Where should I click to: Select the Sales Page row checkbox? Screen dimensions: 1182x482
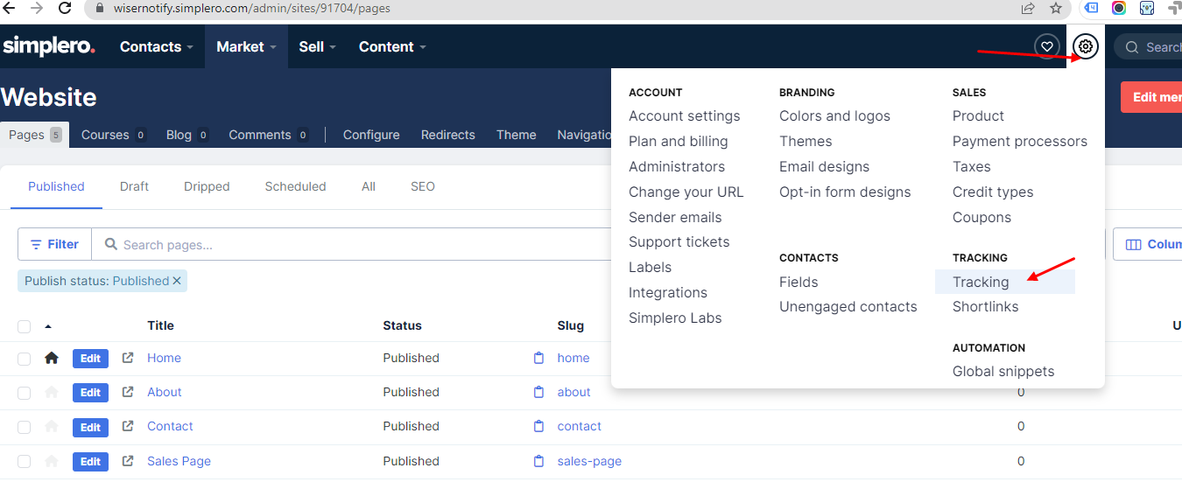click(x=25, y=462)
